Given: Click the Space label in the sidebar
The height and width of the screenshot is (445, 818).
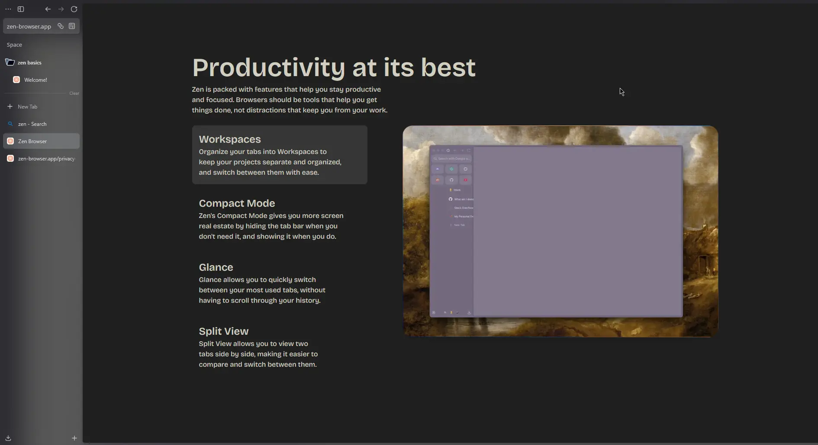Looking at the screenshot, I should coord(14,45).
